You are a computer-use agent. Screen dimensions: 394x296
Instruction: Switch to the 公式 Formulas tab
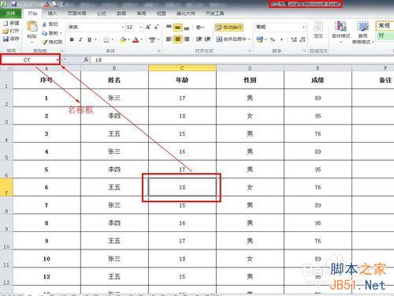click(x=102, y=13)
